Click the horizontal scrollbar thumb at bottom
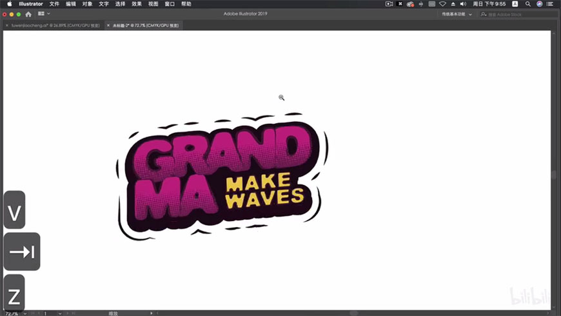The height and width of the screenshot is (316, 561). click(x=354, y=313)
